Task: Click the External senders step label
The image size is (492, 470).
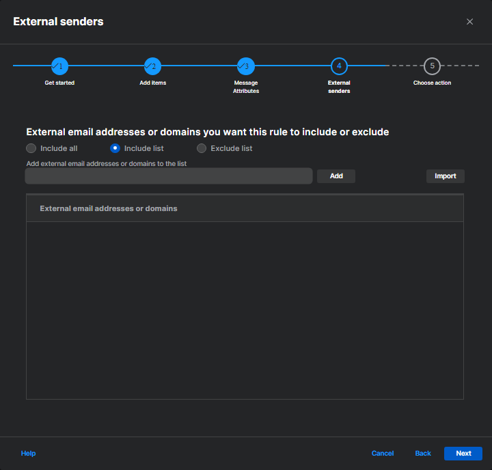Action: (x=339, y=87)
